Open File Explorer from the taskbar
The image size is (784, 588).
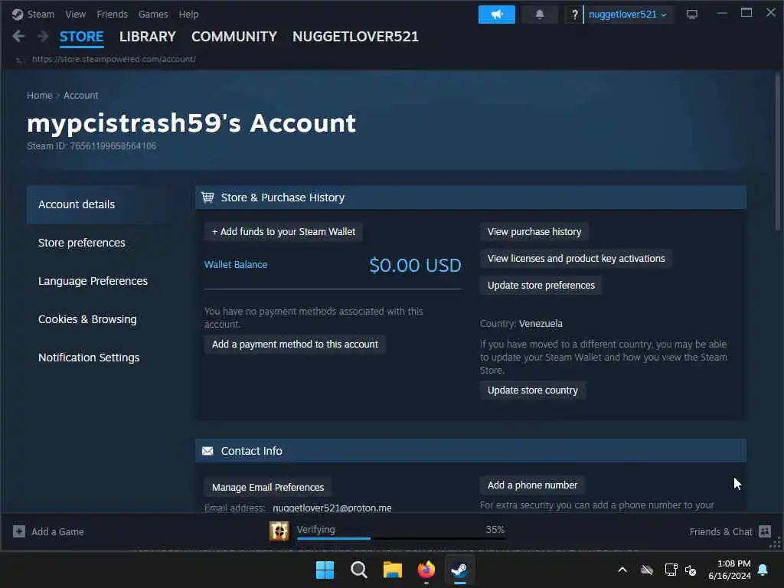coord(393,570)
